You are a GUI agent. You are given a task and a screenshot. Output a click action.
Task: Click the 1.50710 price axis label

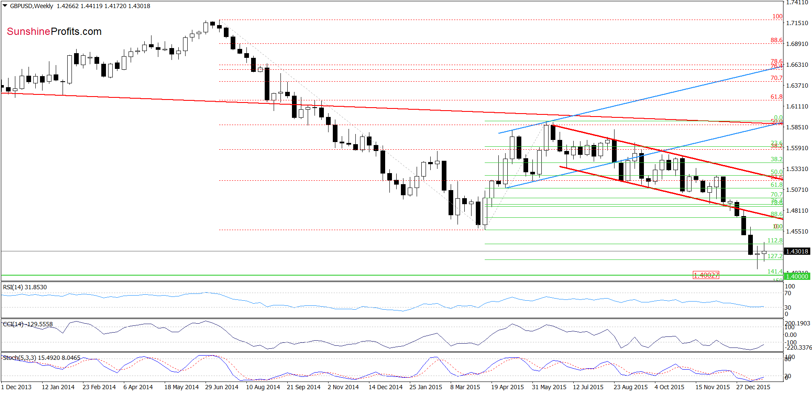click(797, 190)
